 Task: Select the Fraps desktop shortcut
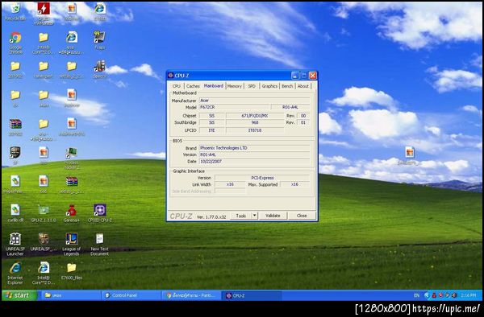[100, 40]
